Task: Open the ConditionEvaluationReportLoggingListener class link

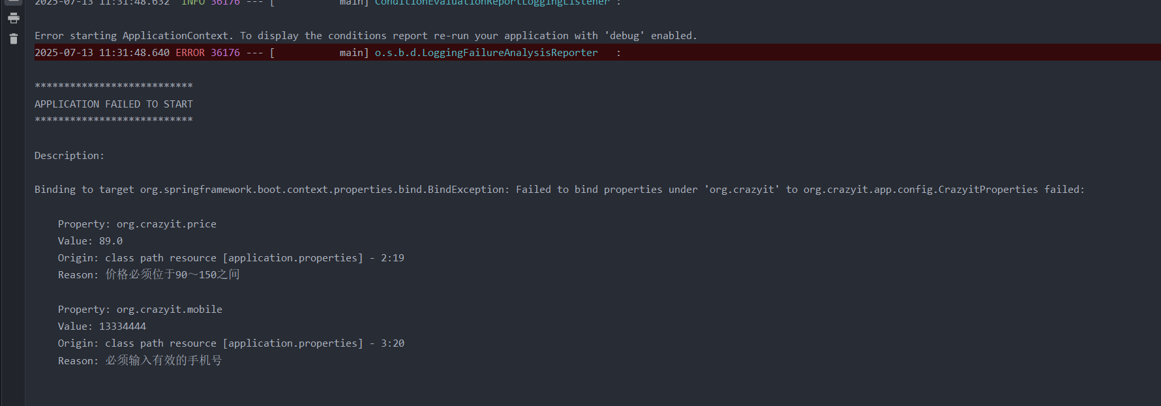Action: pos(492,3)
